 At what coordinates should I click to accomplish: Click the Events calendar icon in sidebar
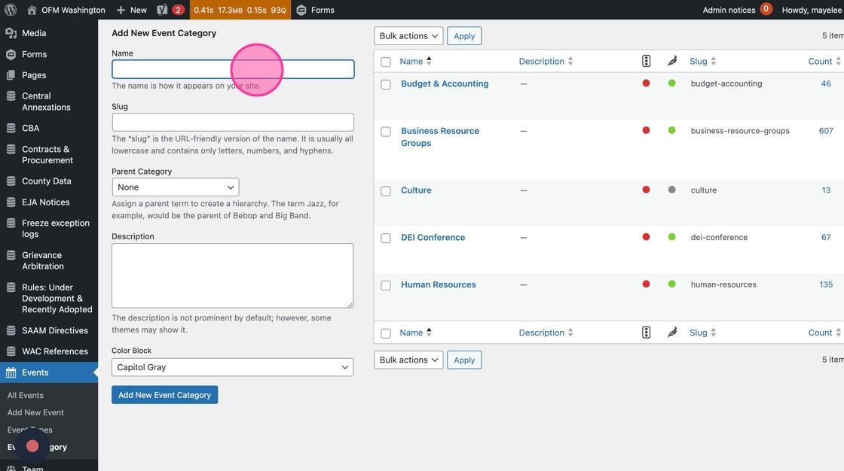tap(11, 372)
